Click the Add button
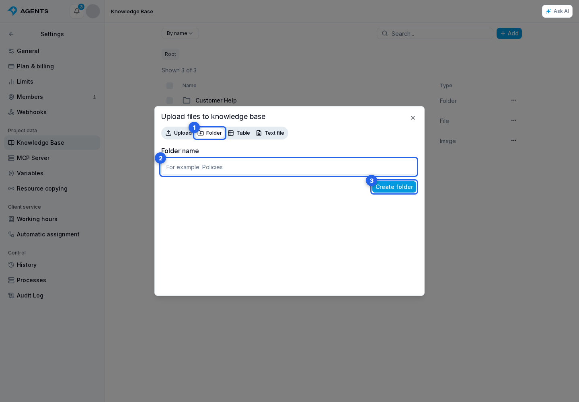This screenshot has height=402, width=579. [509, 33]
